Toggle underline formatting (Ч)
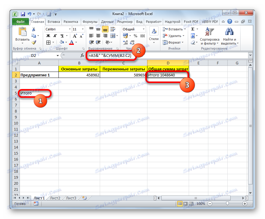Image resolution: width=265 pixels, height=219 pixels. pyautogui.click(x=62, y=36)
